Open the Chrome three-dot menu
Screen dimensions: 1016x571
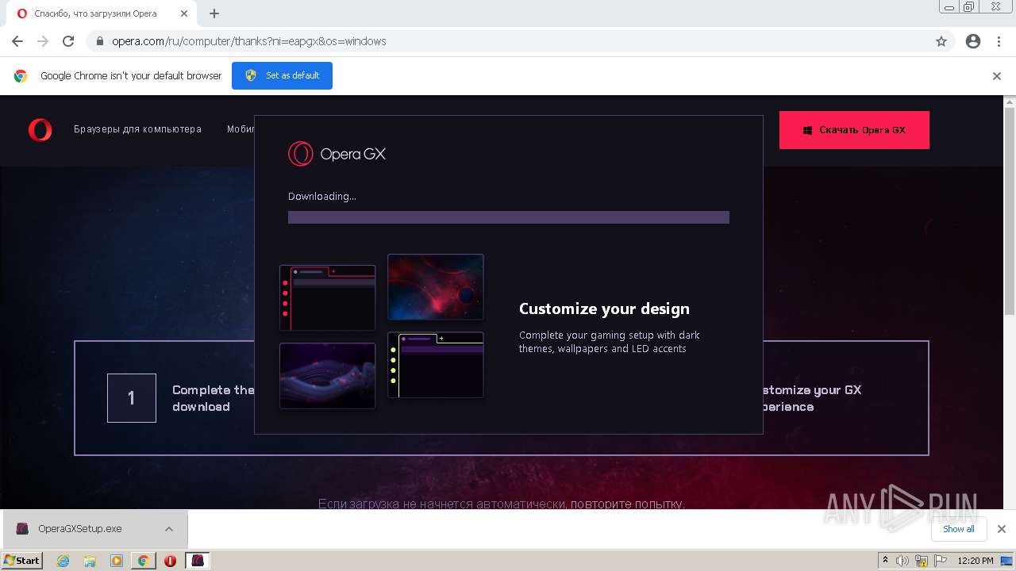coord(999,41)
